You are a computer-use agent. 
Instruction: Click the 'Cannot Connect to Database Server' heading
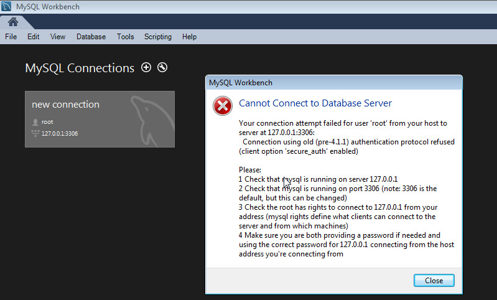315,103
